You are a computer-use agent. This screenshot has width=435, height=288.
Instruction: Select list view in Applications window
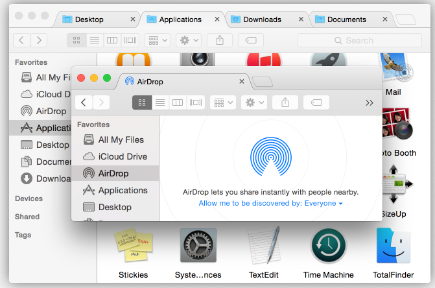coord(95,40)
